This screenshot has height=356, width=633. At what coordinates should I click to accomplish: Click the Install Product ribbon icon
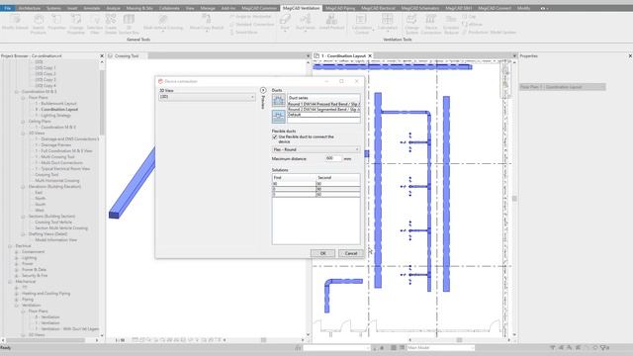(x=331, y=22)
